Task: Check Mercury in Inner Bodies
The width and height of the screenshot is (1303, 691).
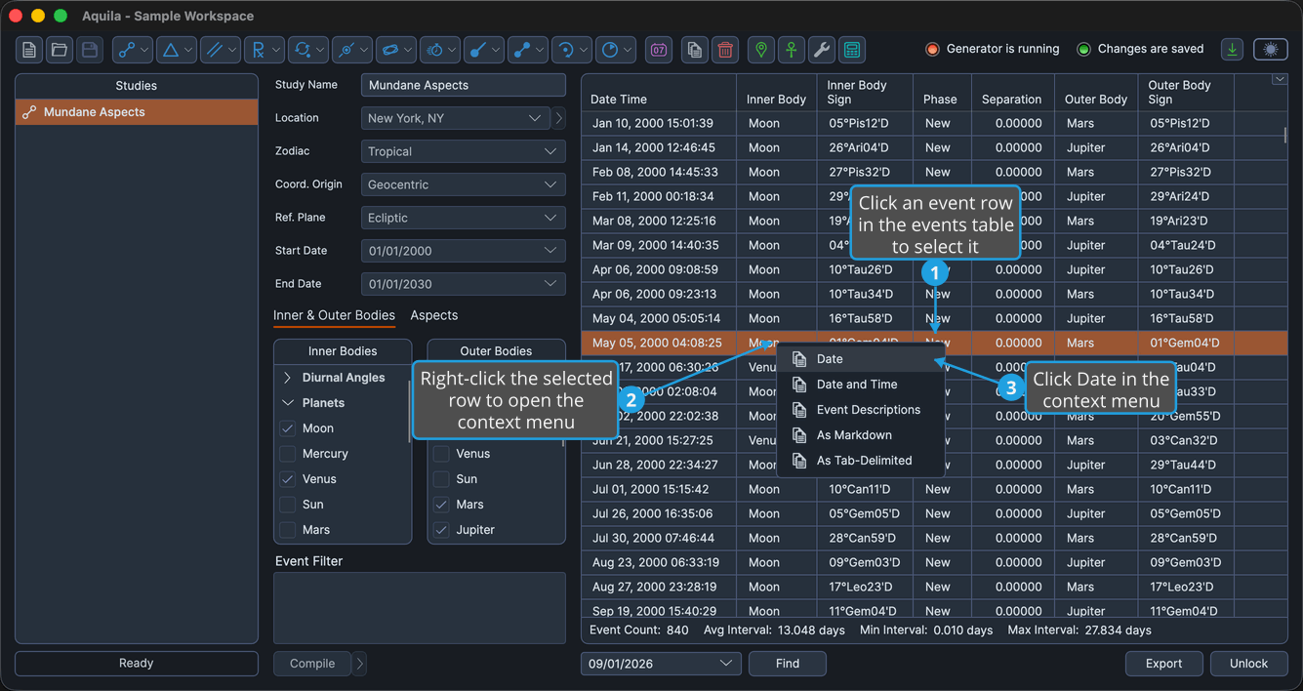Action: pyautogui.click(x=287, y=454)
